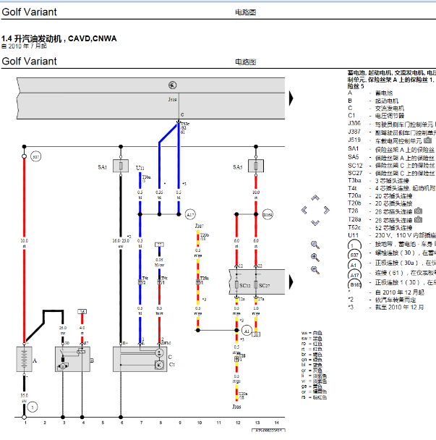Click the J519 label in the top block
Viewport: 436px width, 440px height.
[172, 99]
